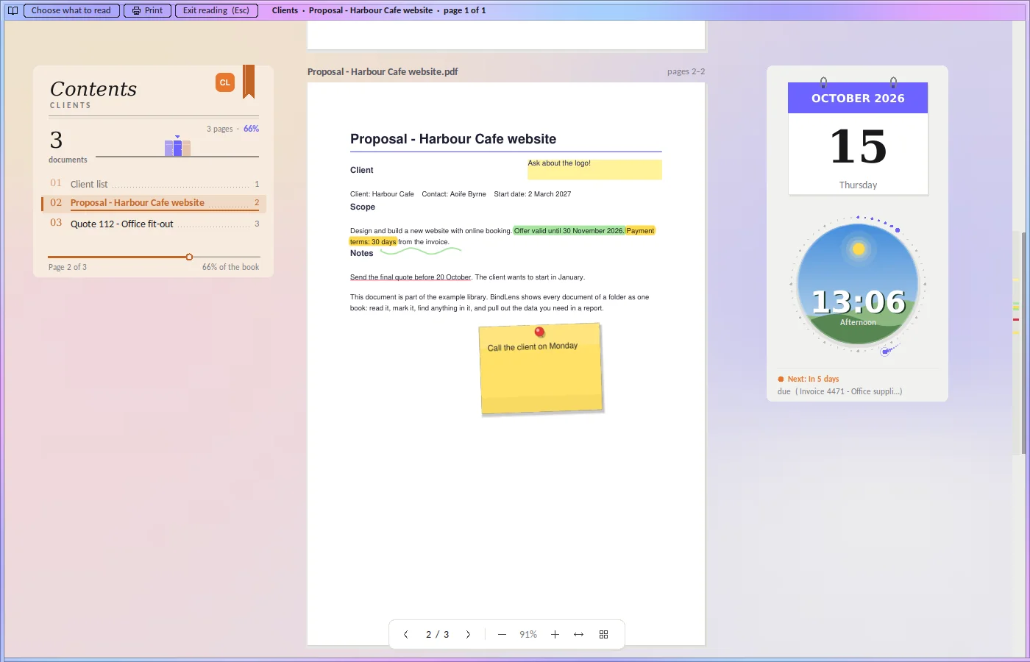Exit reading mode
The width and height of the screenshot is (1030, 662).
coord(216,10)
